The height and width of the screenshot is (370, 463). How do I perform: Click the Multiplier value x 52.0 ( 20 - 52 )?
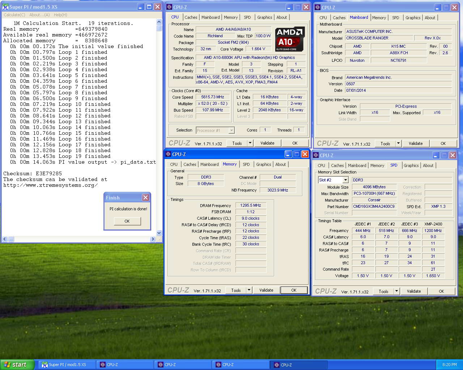pos(213,104)
